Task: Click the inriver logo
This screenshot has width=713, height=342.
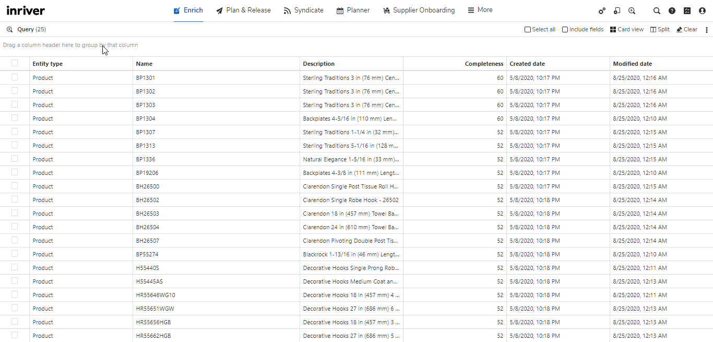Action: 26,10
